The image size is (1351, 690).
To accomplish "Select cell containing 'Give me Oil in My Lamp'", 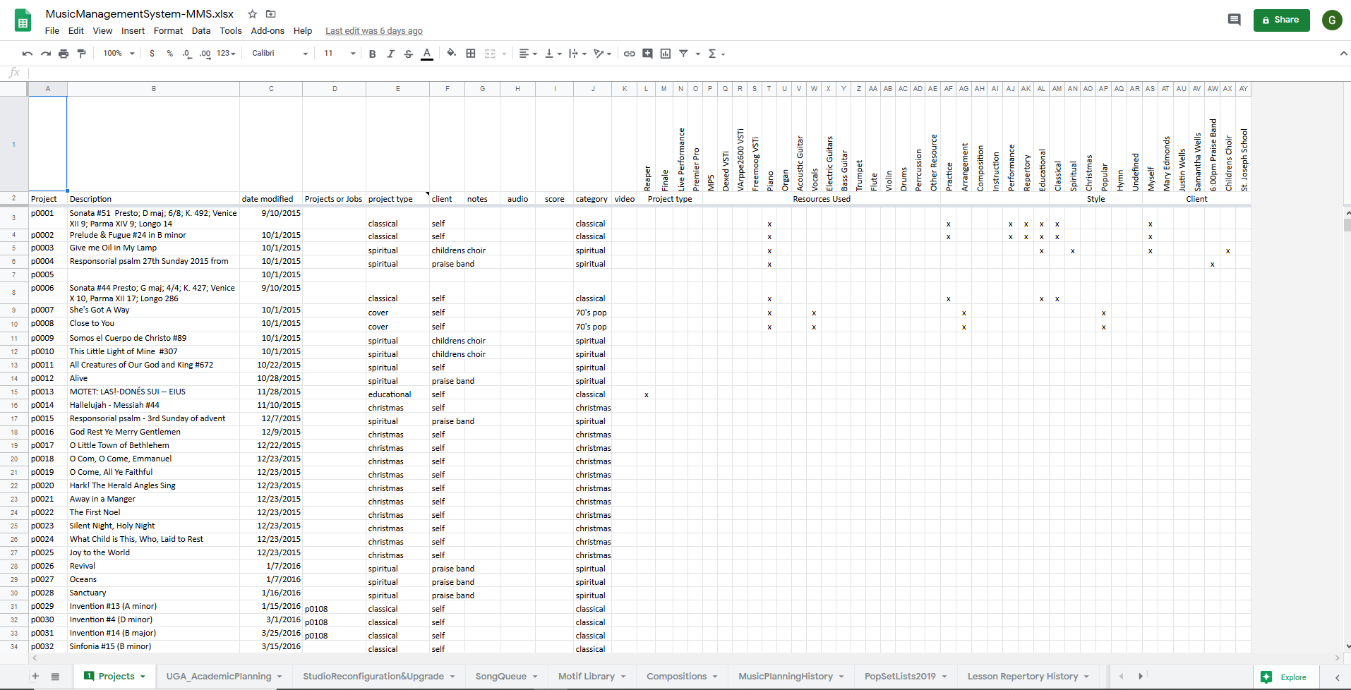I will (153, 248).
